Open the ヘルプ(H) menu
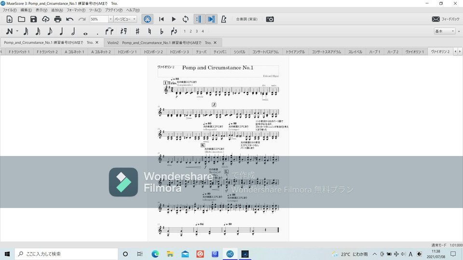The image size is (463, 260). pos(133,10)
